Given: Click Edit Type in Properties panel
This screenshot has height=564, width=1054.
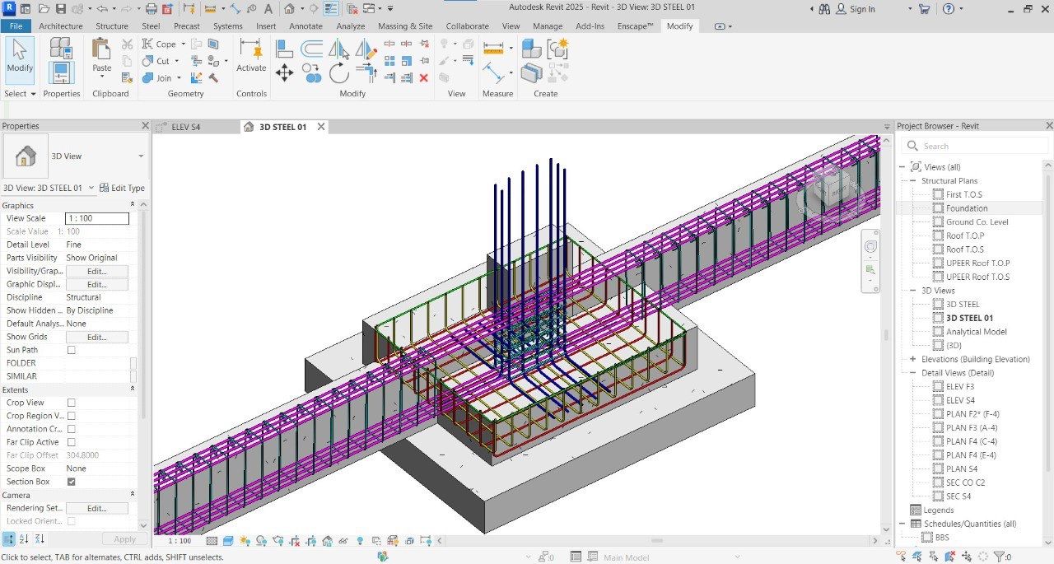Looking at the screenshot, I should 122,188.
